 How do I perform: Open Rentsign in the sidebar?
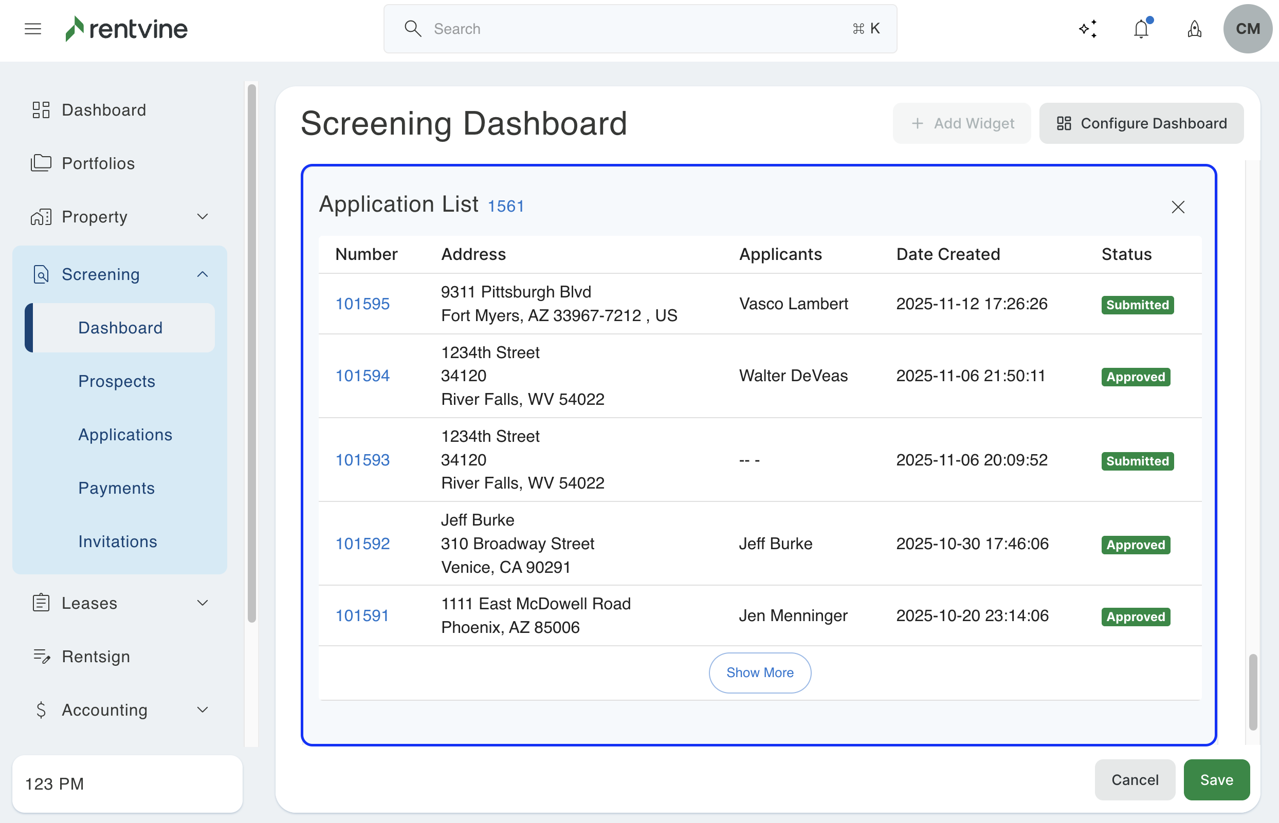click(x=96, y=657)
